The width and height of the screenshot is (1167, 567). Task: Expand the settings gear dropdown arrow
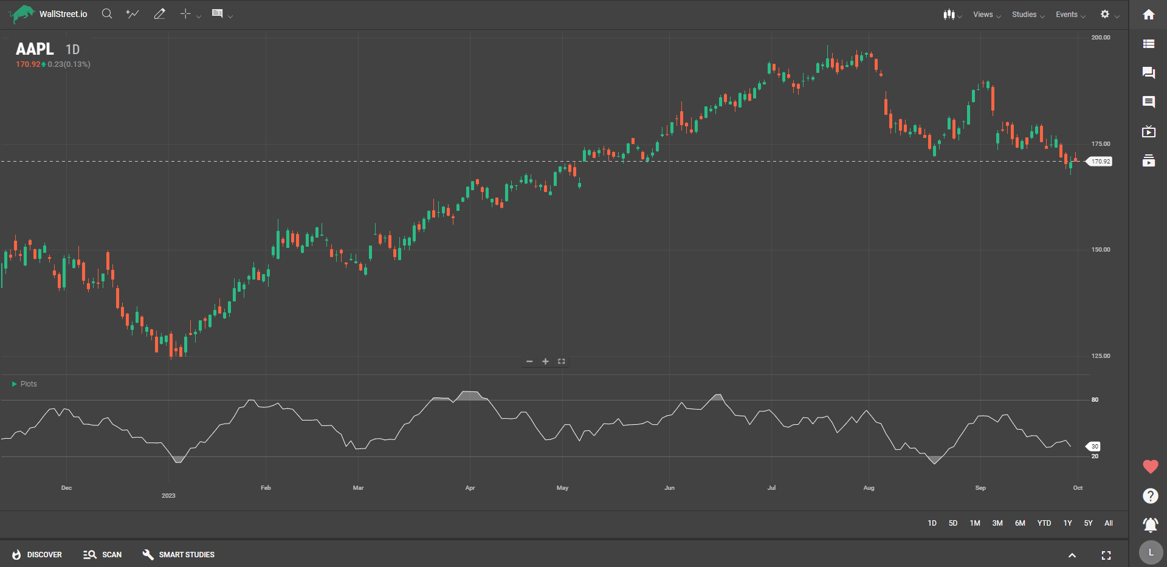click(x=1117, y=16)
